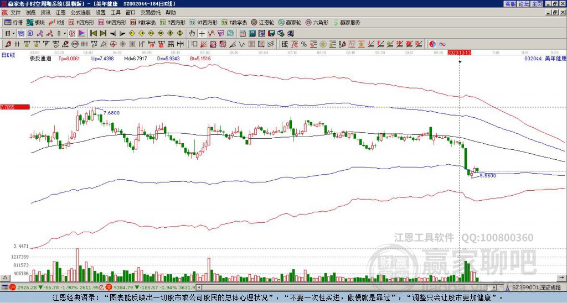Open the 浏览 menu

tap(31, 13)
